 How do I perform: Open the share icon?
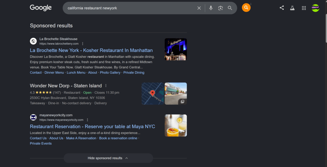282,8
